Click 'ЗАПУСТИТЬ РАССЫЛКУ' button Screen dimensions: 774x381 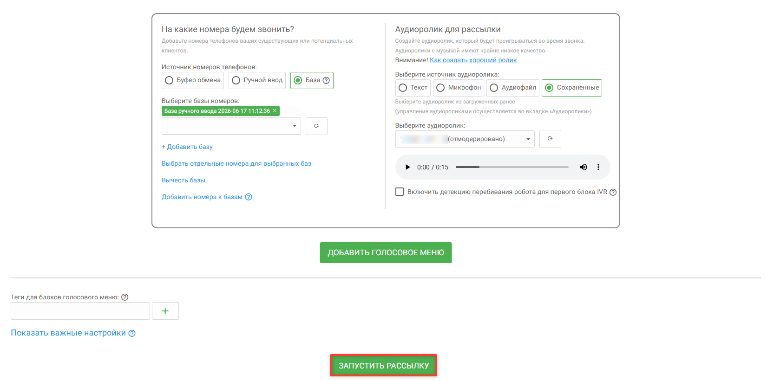pyautogui.click(x=384, y=366)
